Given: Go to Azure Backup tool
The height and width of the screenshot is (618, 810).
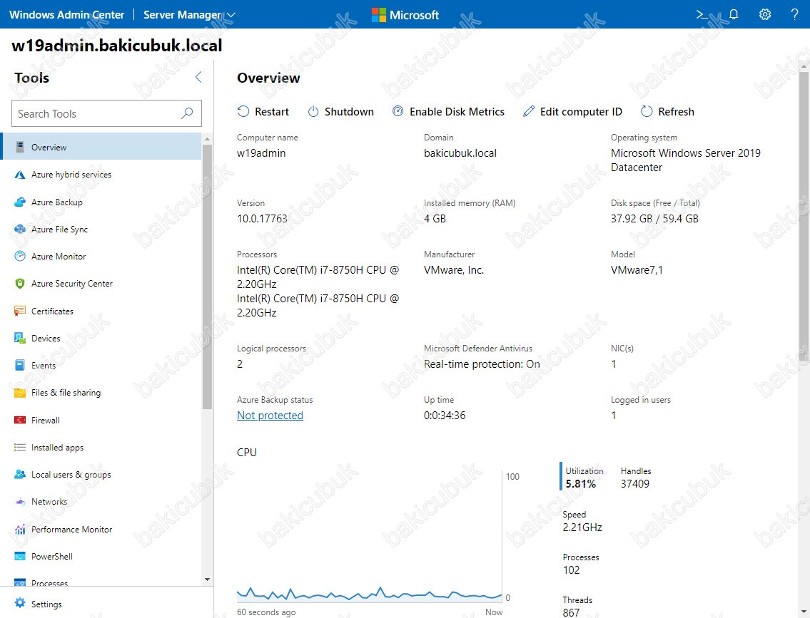Looking at the screenshot, I should click(x=101, y=202).
